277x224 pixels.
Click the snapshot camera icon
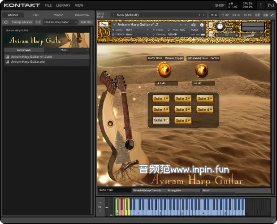(x=194, y=25)
